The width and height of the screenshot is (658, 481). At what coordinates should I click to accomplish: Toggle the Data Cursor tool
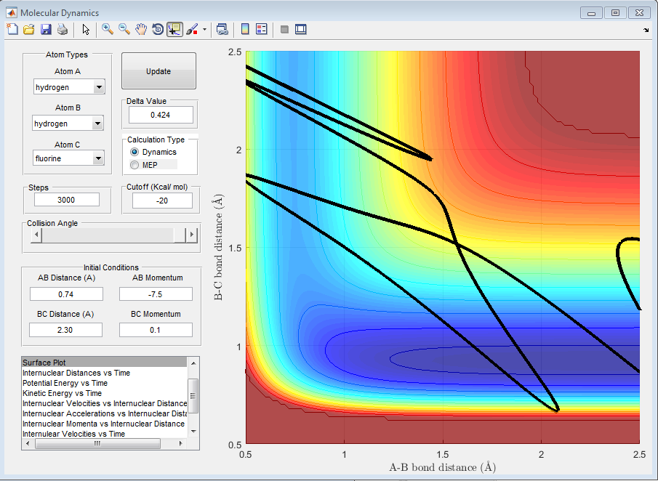pyautogui.click(x=174, y=29)
